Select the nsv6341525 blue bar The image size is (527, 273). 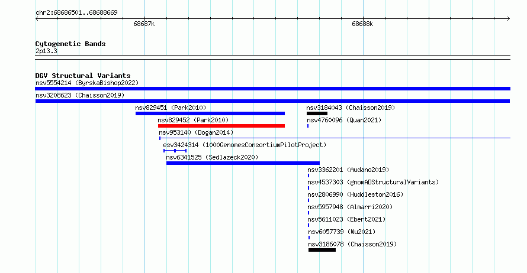pyautogui.click(x=243, y=163)
